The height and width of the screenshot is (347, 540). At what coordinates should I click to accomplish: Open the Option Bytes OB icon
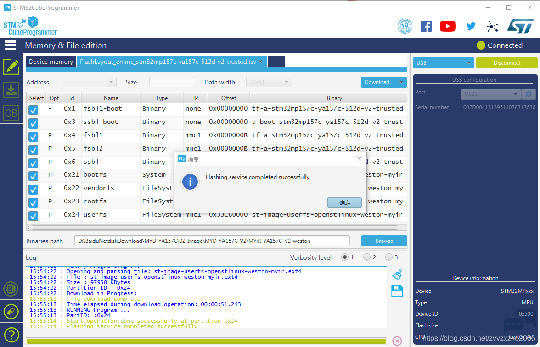(11, 113)
